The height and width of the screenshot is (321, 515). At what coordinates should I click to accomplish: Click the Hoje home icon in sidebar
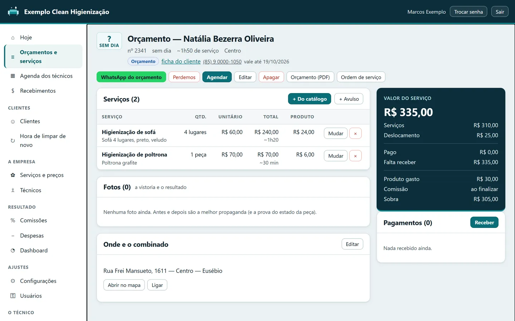tap(13, 37)
